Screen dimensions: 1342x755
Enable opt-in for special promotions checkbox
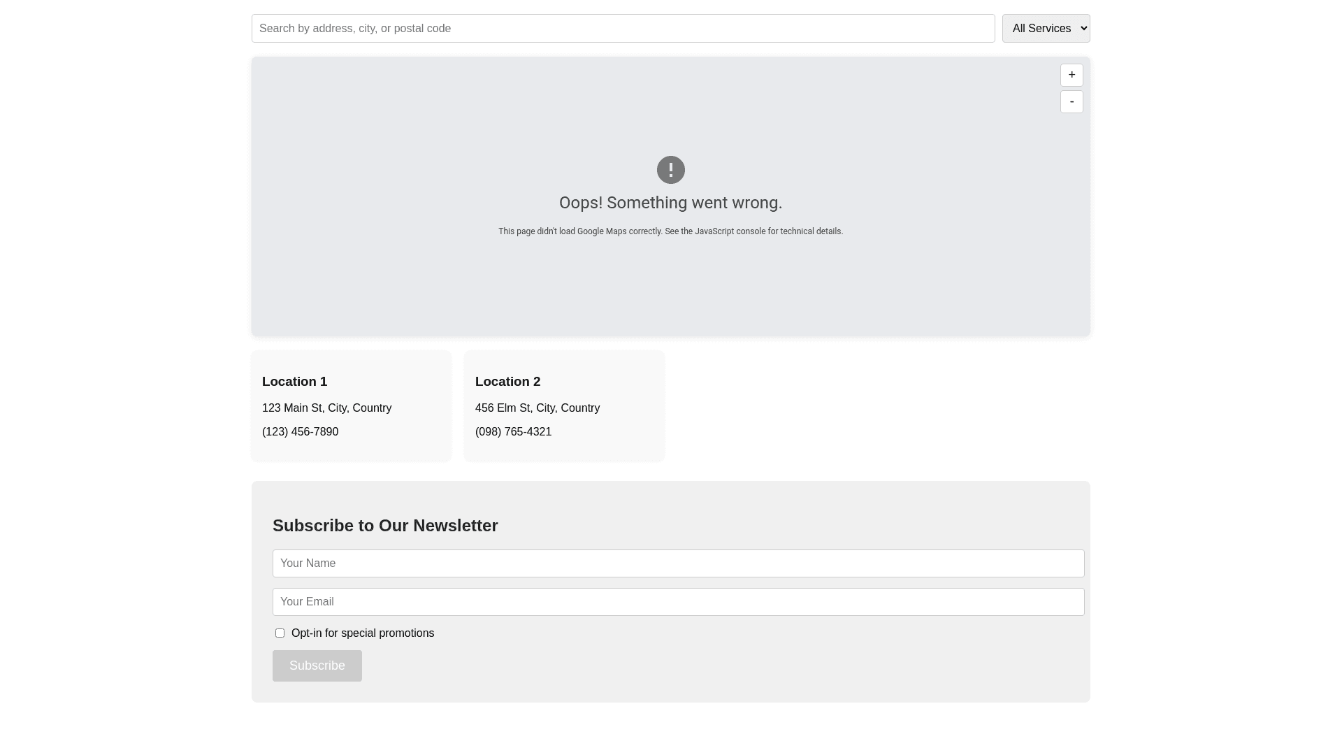coord(280,633)
